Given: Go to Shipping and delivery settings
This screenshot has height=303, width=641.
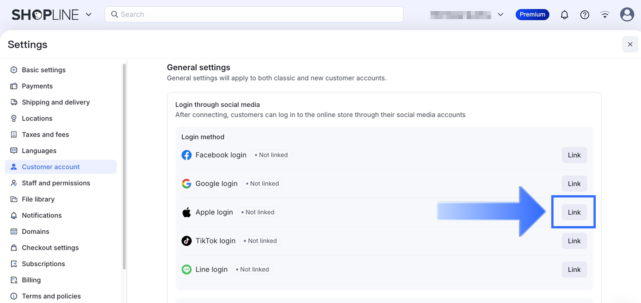Looking at the screenshot, I should click(55, 102).
